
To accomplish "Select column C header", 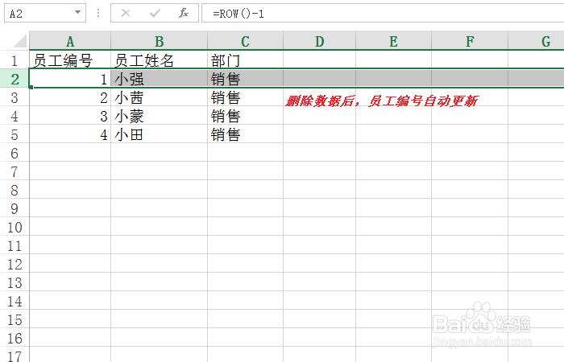I will coord(245,41).
